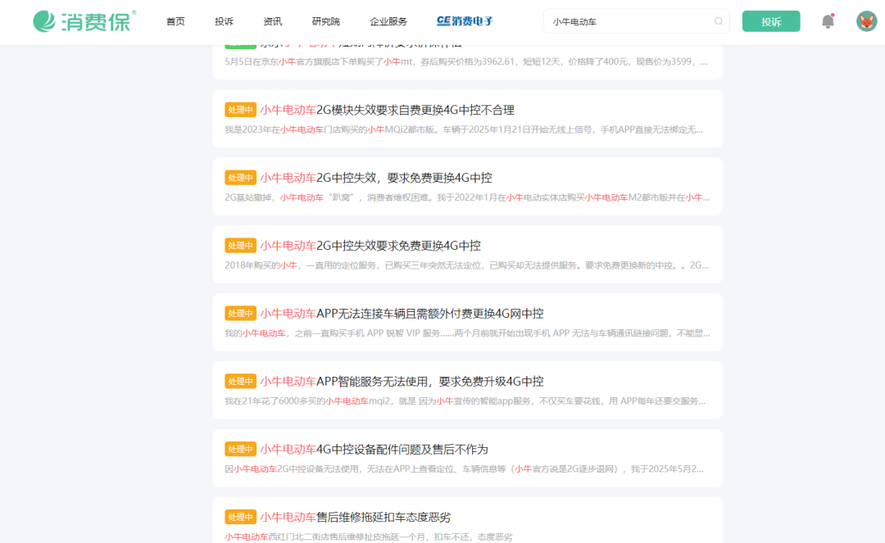Open the 投诉 navigation item
The height and width of the screenshot is (543, 885).
click(x=224, y=21)
